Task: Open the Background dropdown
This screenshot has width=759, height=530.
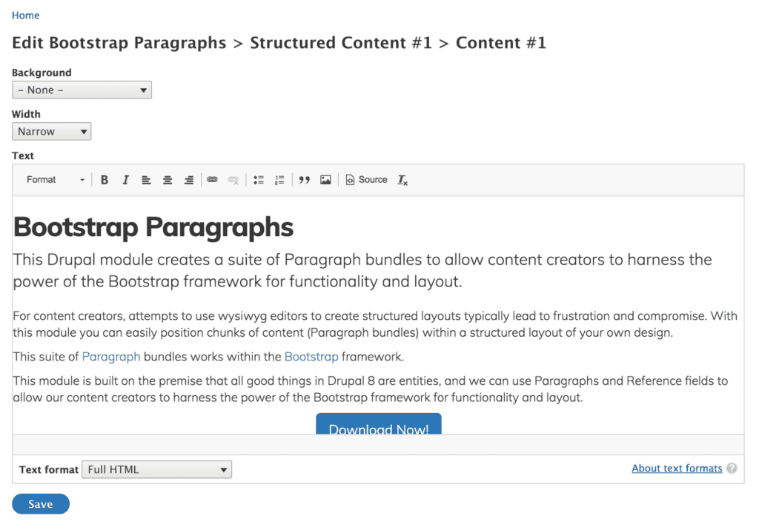Action: (82, 90)
